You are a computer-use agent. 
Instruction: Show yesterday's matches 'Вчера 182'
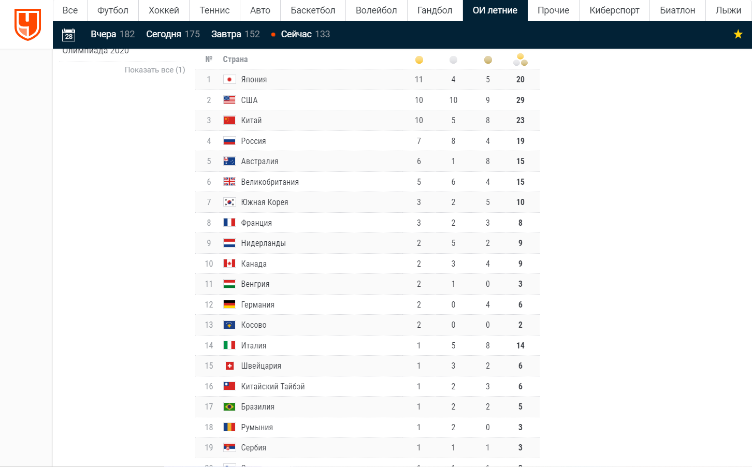[112, 34]
